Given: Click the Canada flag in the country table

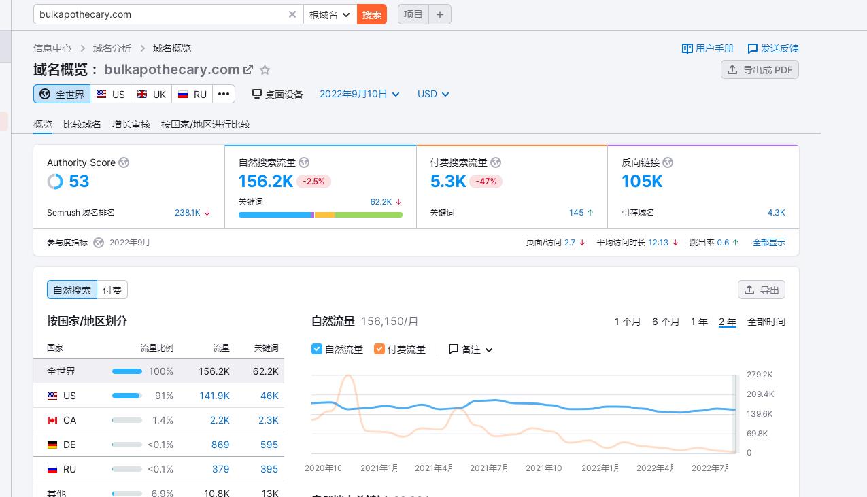Looking at the screenshot, I should (x=52, y=420).
